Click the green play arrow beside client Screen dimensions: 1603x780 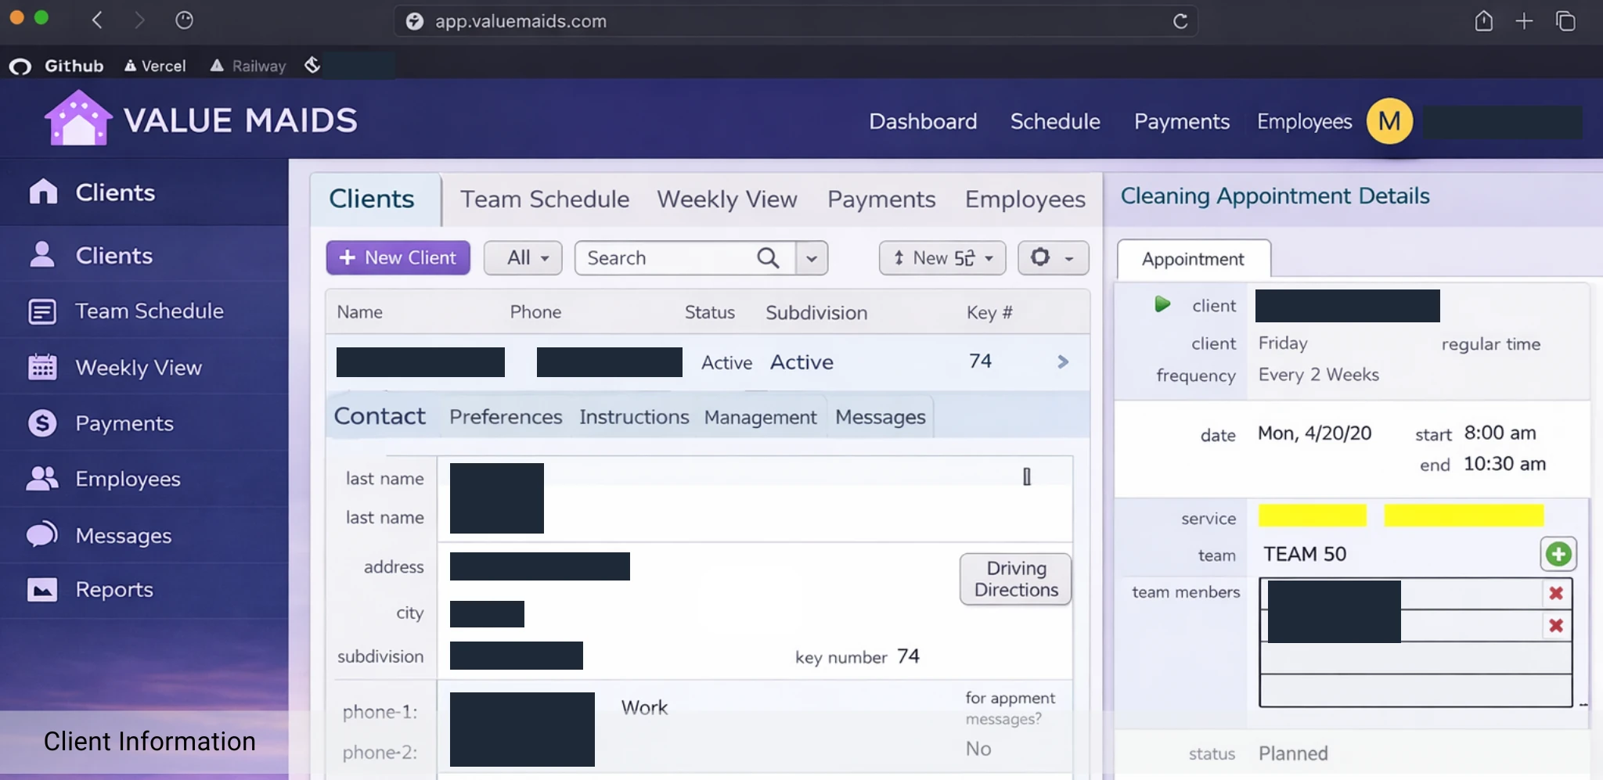click(x=1162, y=304)
